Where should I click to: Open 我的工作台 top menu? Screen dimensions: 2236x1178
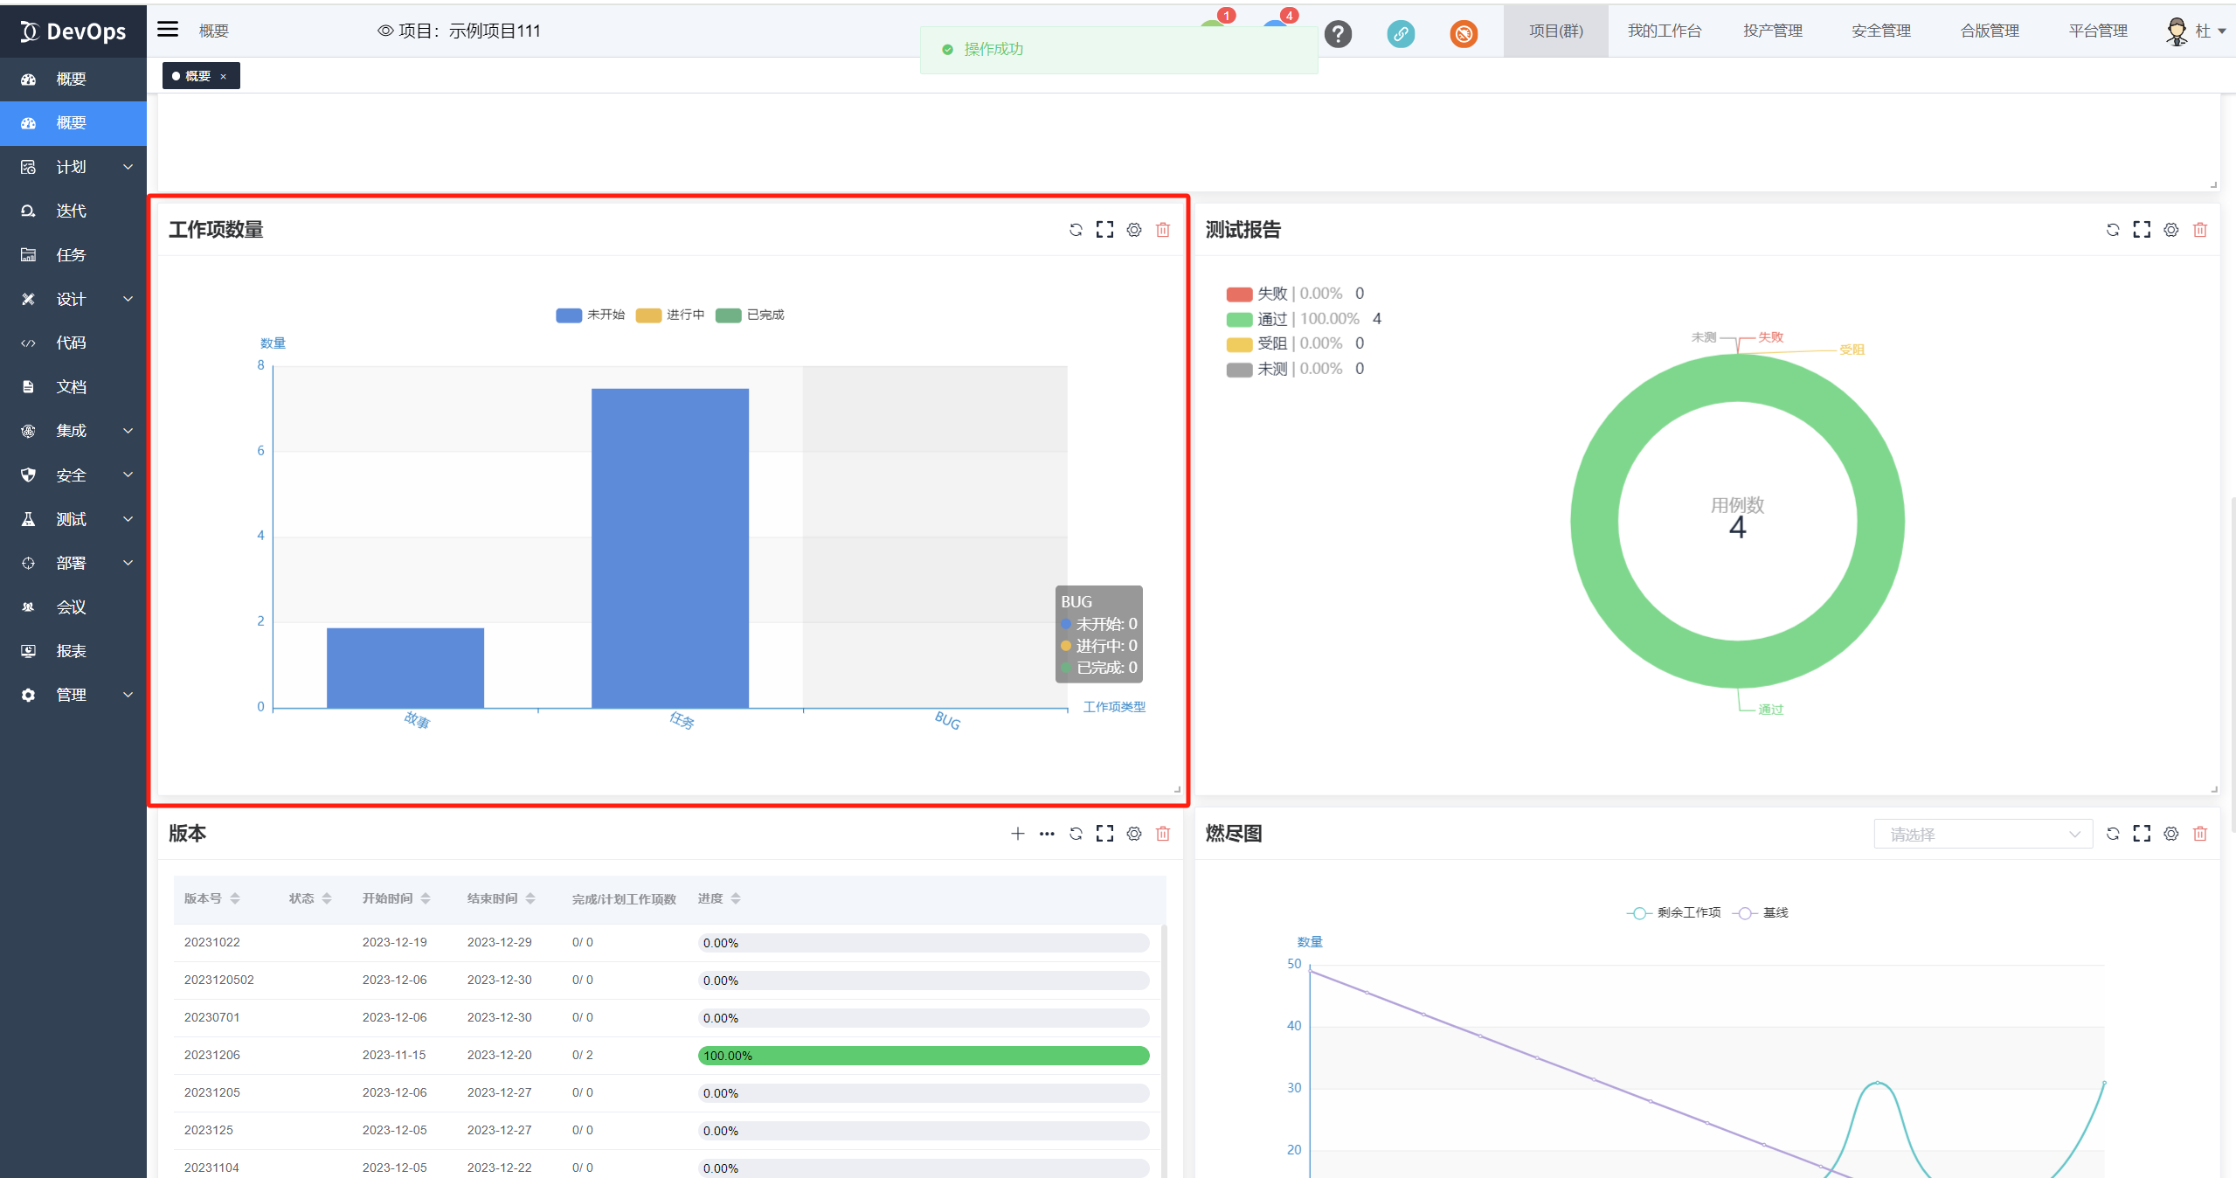tap(1664, 31)
